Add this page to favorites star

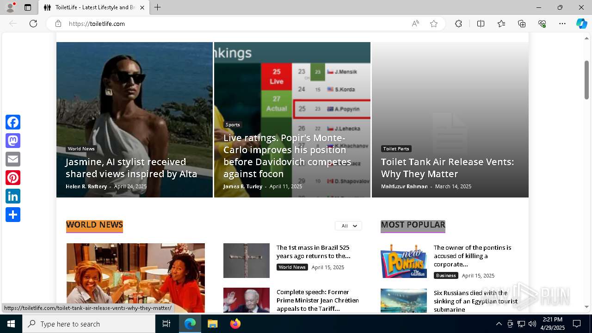point(434,24)
